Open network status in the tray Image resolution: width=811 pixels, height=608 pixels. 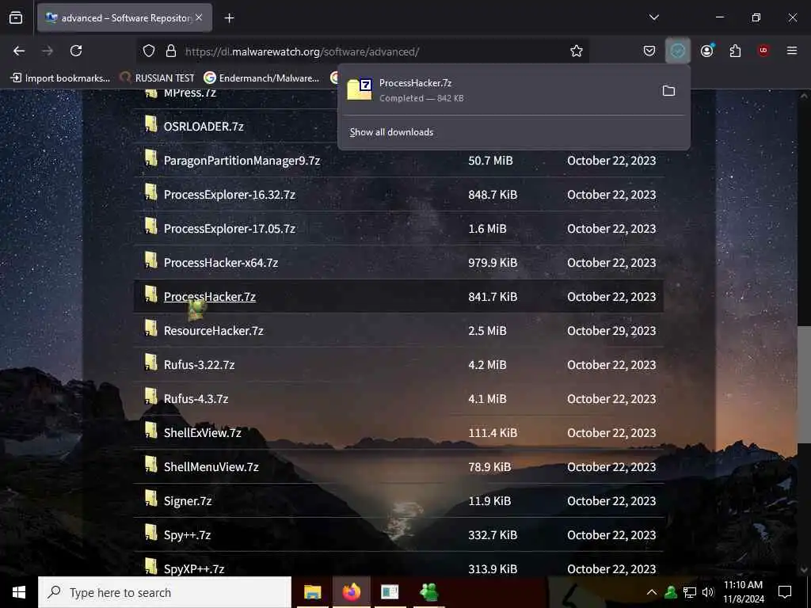690,592
